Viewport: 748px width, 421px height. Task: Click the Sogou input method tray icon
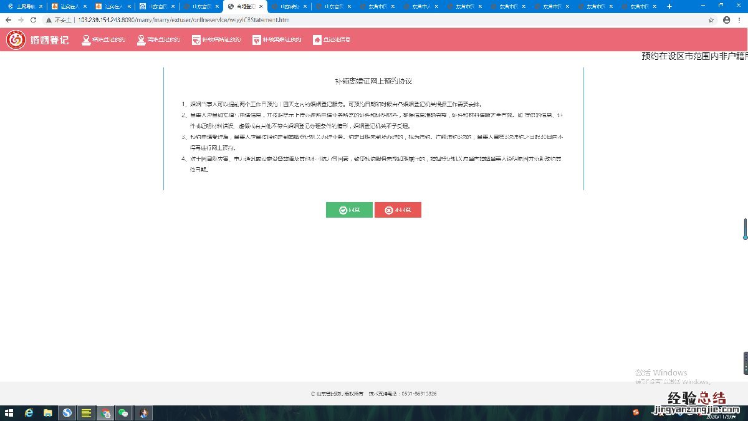coord(636,413)
